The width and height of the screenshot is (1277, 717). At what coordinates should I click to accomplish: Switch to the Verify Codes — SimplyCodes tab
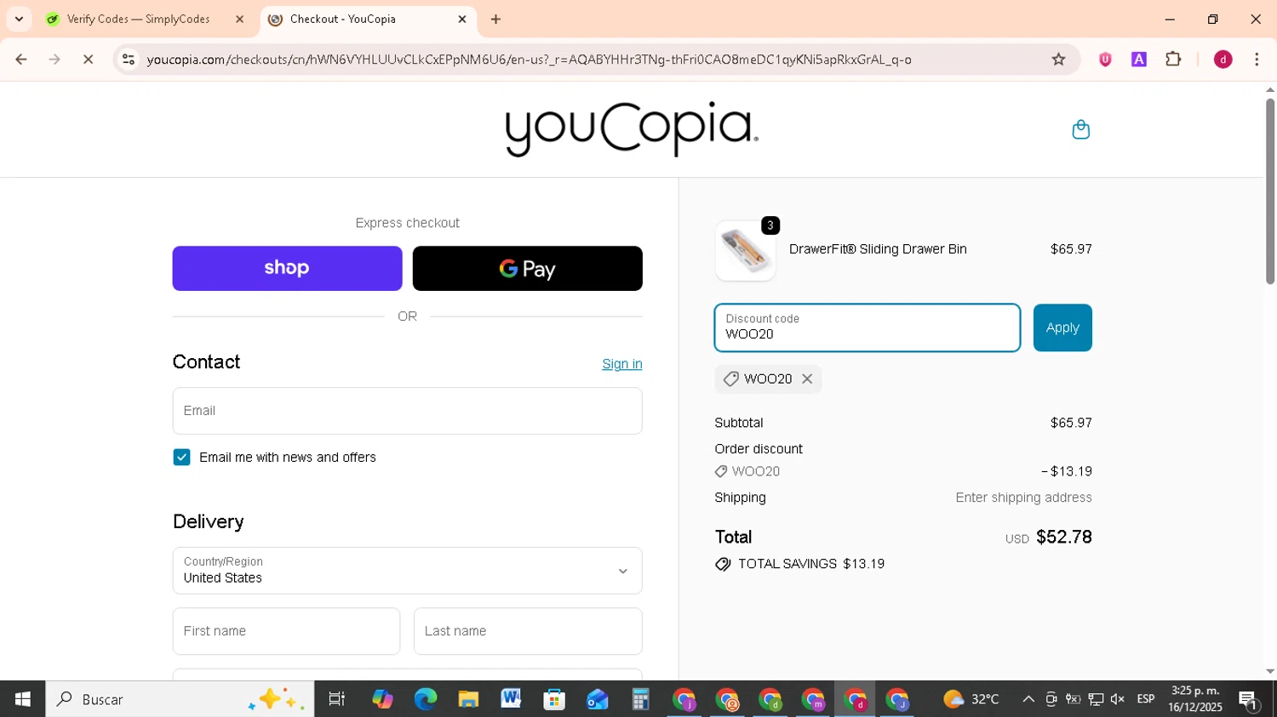(138, 19)
